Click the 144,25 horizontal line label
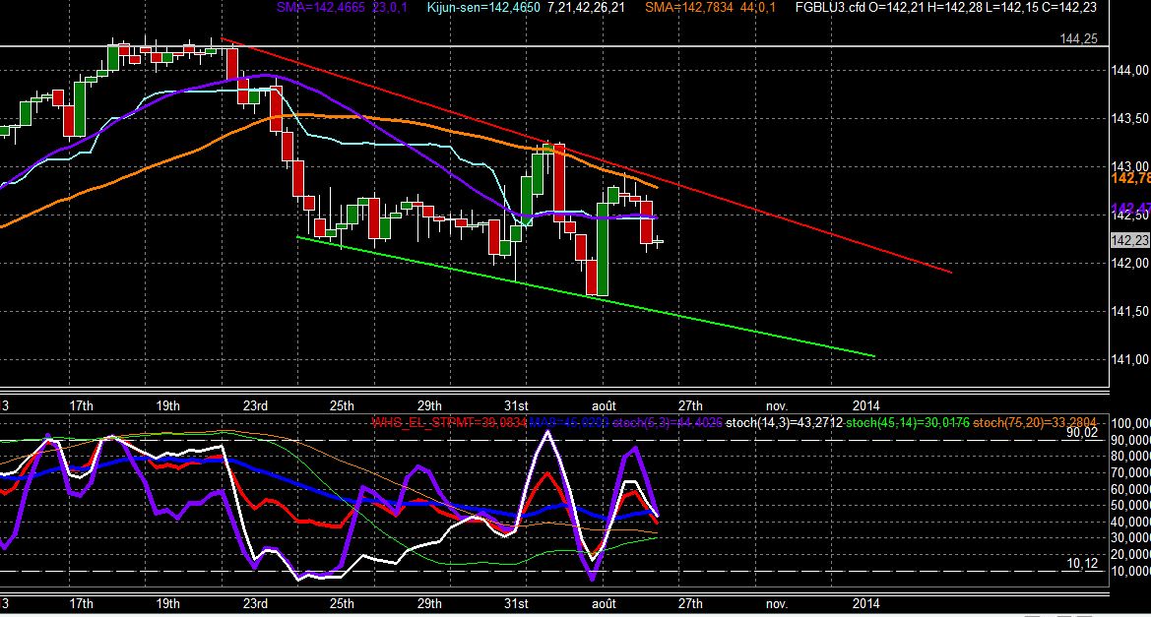 (1078, 39)
